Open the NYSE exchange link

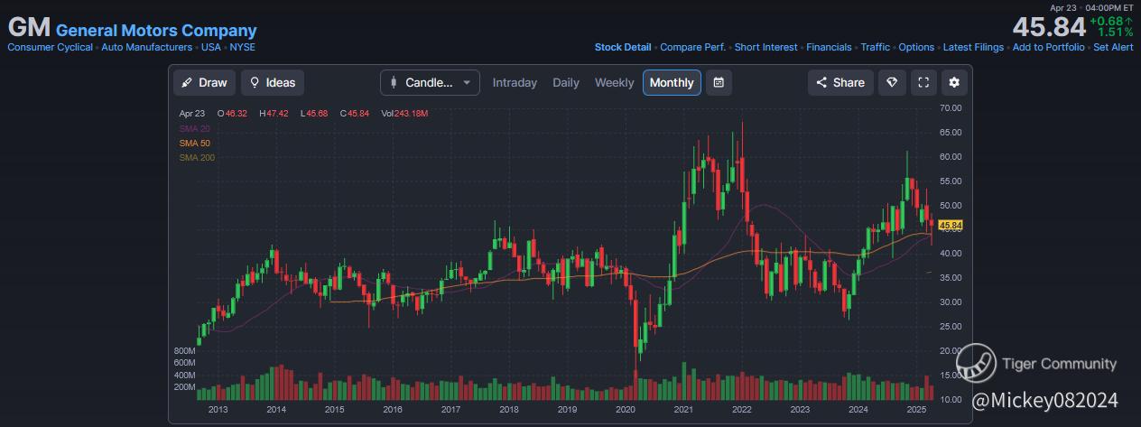tap(243, 47)
